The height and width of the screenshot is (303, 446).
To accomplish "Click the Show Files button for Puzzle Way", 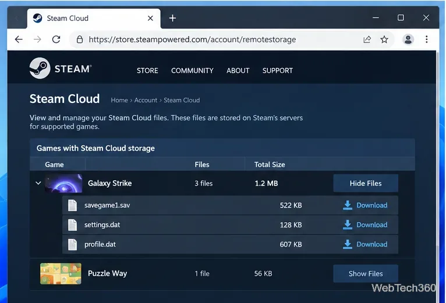I will [366, 274].
